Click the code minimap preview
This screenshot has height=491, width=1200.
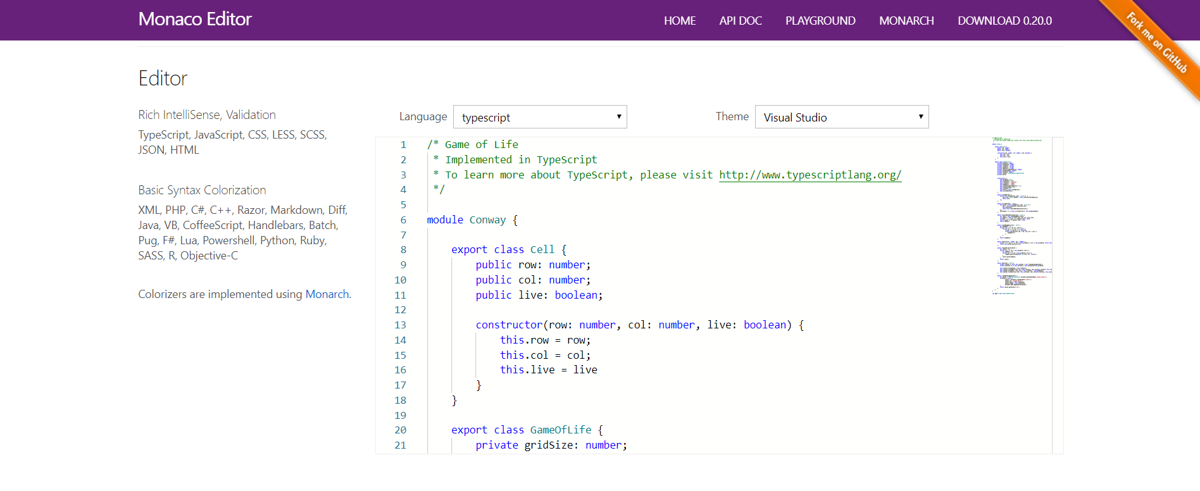[1020, 215]
